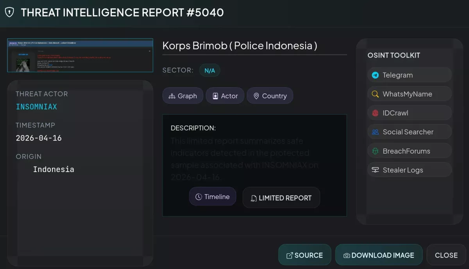Click the DESCRIPTION label

click(x=193, y=128)
